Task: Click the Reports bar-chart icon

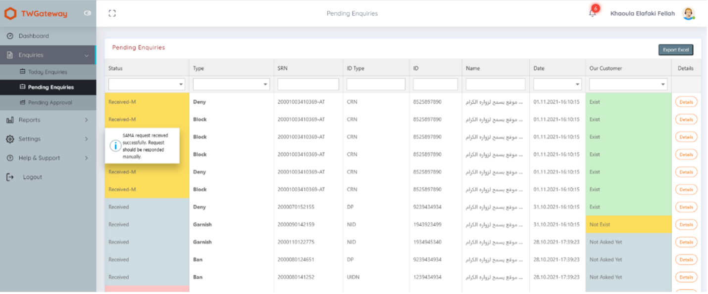Action: tap(10, 120)
